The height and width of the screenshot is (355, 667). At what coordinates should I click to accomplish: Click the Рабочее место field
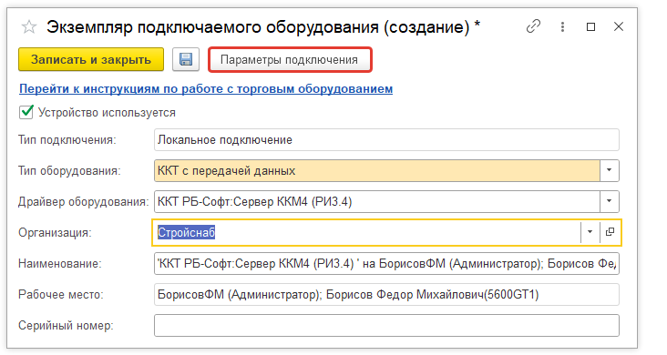point(386,295)
